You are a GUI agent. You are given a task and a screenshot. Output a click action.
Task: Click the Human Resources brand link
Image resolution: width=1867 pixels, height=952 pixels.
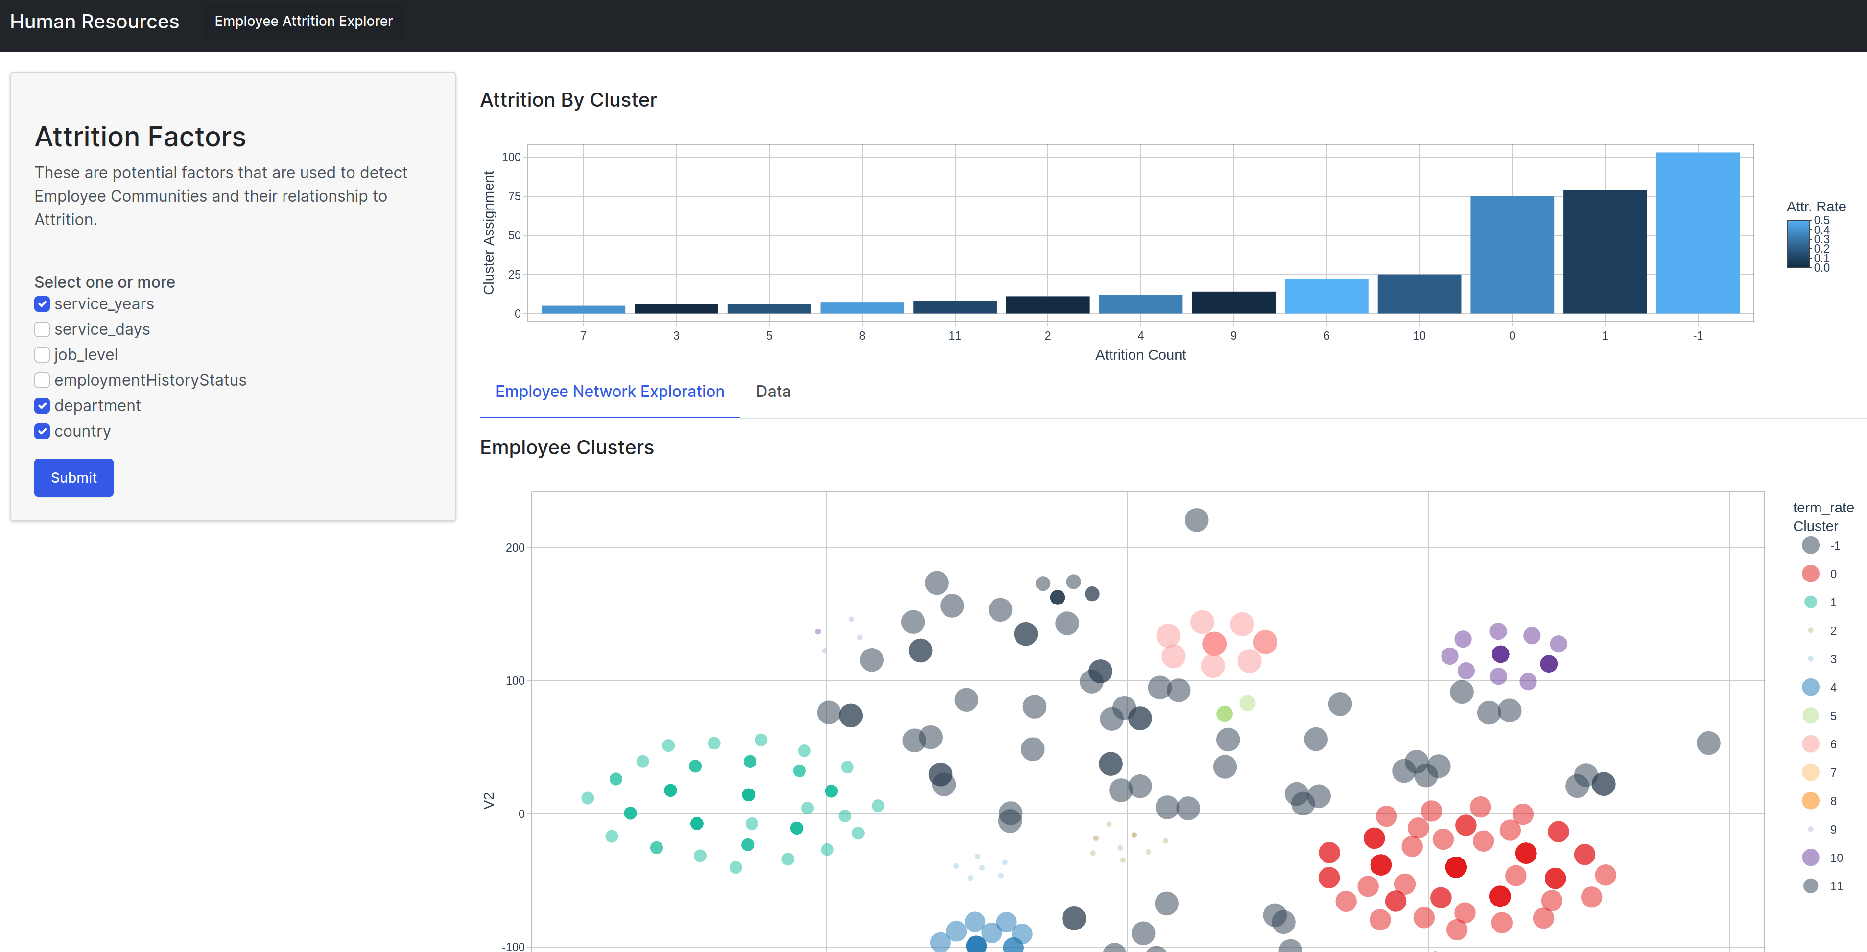94,21
